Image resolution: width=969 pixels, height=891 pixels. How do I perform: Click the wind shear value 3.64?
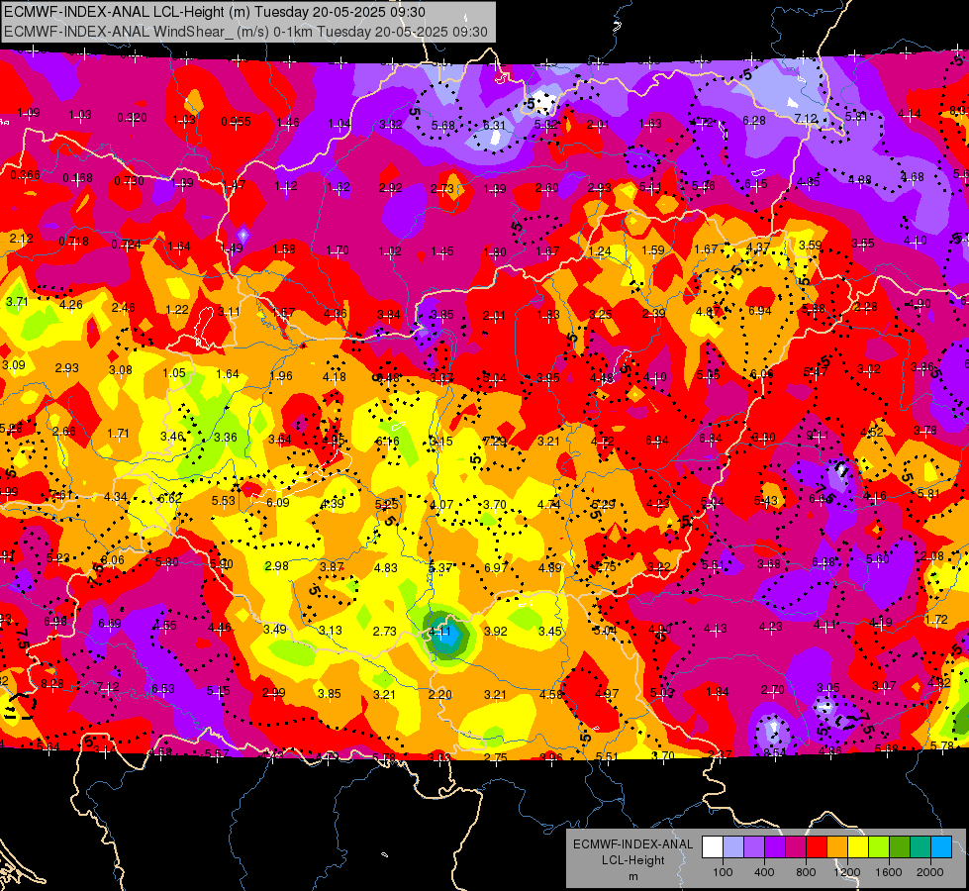point(280,440)
